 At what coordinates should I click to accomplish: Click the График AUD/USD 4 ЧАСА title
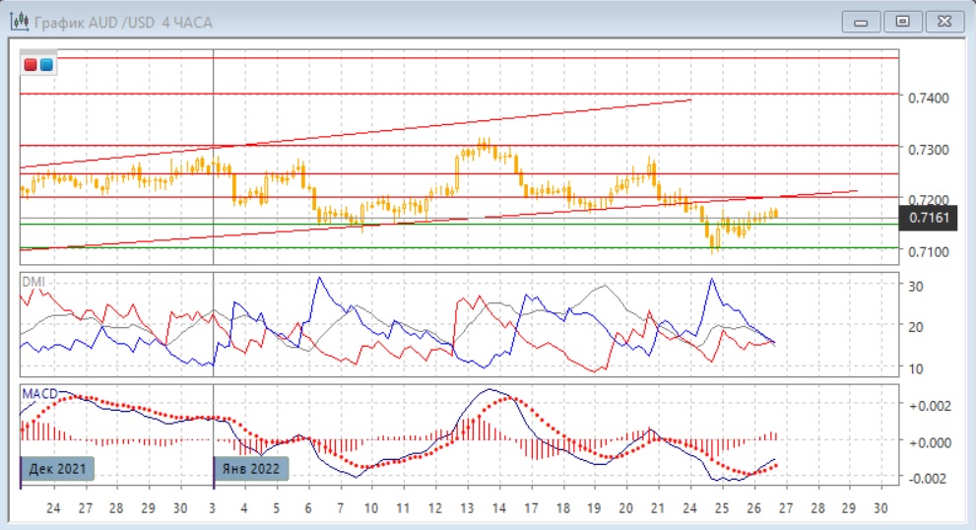[x=122, y=22]
